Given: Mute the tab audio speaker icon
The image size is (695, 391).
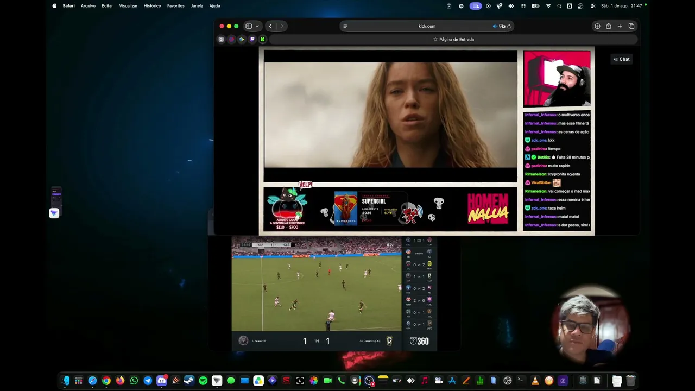Looking at the screenshot, I should click(495, 26).
